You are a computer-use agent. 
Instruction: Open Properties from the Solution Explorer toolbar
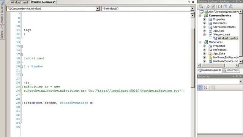[201, 6]
